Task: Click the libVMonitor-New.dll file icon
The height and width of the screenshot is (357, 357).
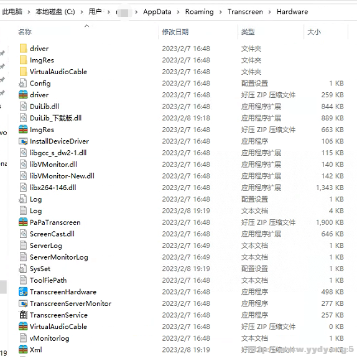Action: [23, 176]
